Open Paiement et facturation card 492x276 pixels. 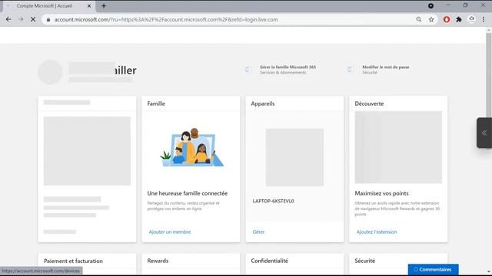[73, 261]
